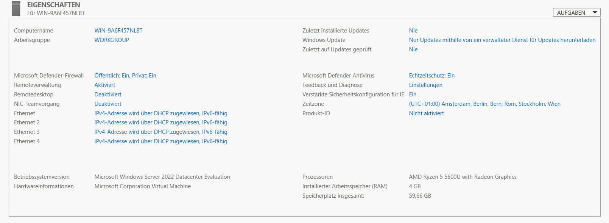Viewport: 609px width, 223px height.
Task: Change Zeitzone by clicking UTC+01:00 link
Action: [x=484, y=104]
